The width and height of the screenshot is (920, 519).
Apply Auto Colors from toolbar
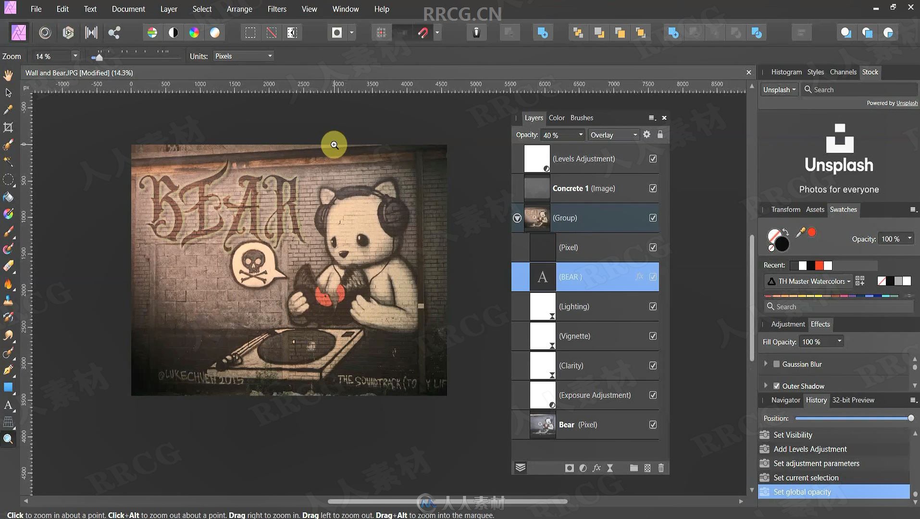(x=194, y=33)
